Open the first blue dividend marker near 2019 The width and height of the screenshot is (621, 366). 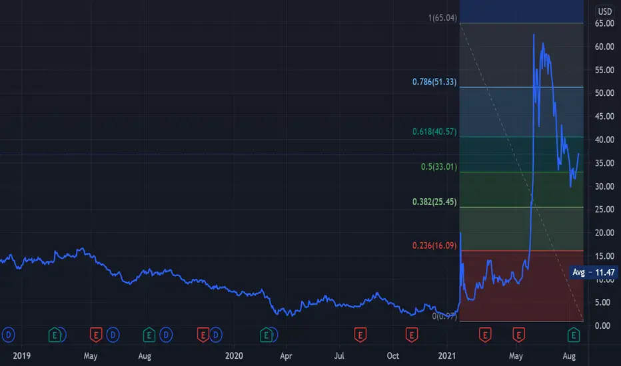[8, 335]
